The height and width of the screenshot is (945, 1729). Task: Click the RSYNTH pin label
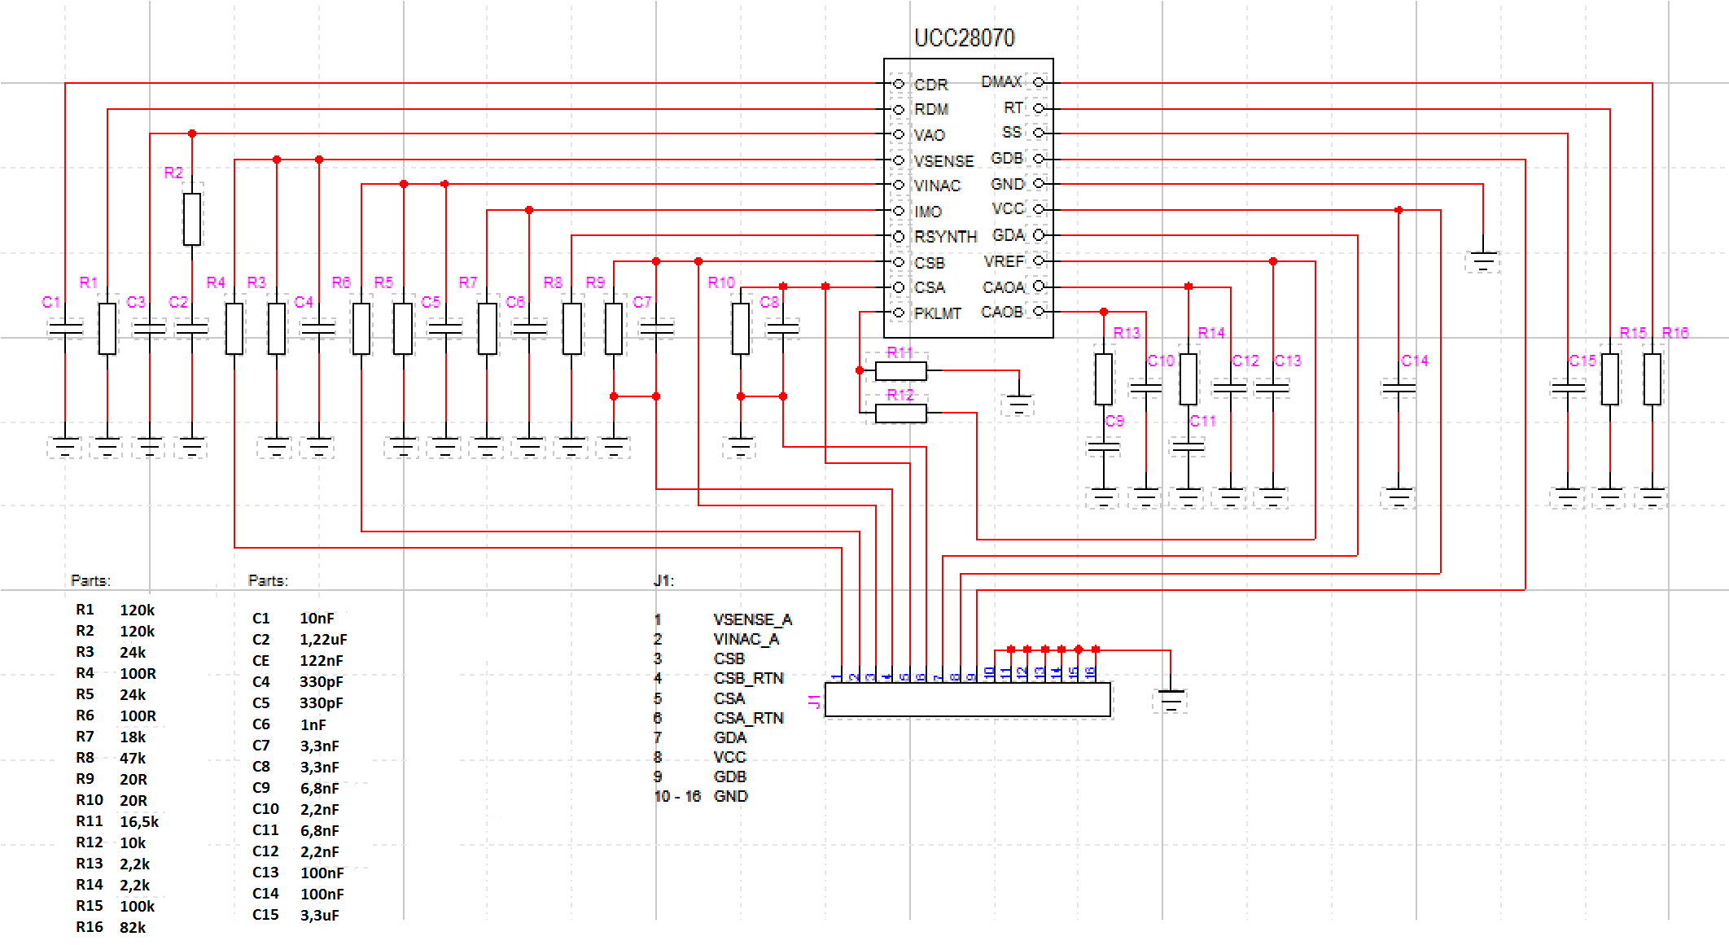[x=945, y=237]
